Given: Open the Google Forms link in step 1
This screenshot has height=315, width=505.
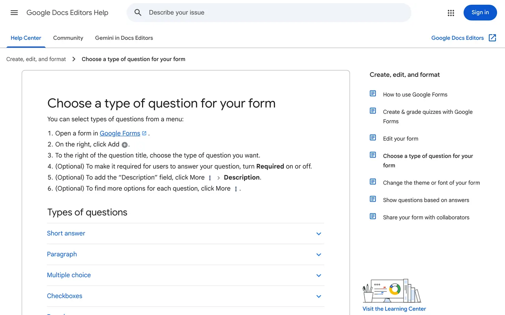Looking at the screenshot, I should (120, 133).
